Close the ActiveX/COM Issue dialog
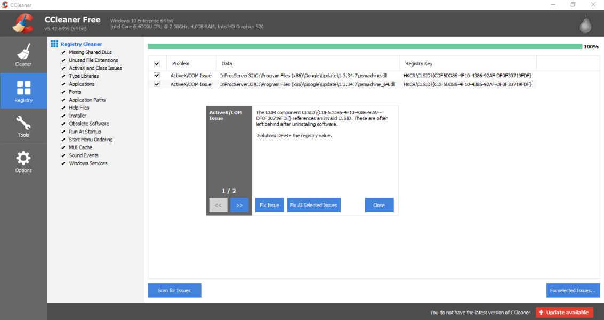Image resolution: width=604 pixels, height=320 pixels. pyautogui.click(x=379, y=205)
